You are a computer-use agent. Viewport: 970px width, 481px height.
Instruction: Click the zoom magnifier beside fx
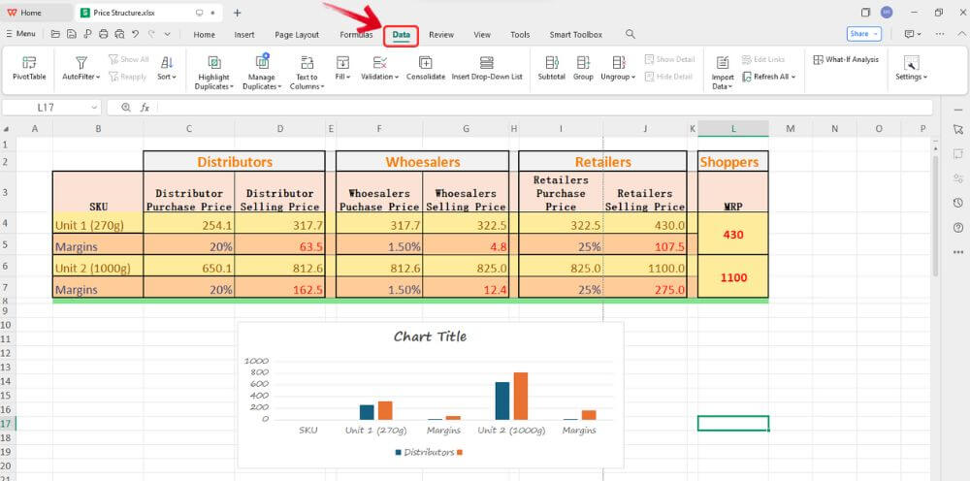[126, 108]
